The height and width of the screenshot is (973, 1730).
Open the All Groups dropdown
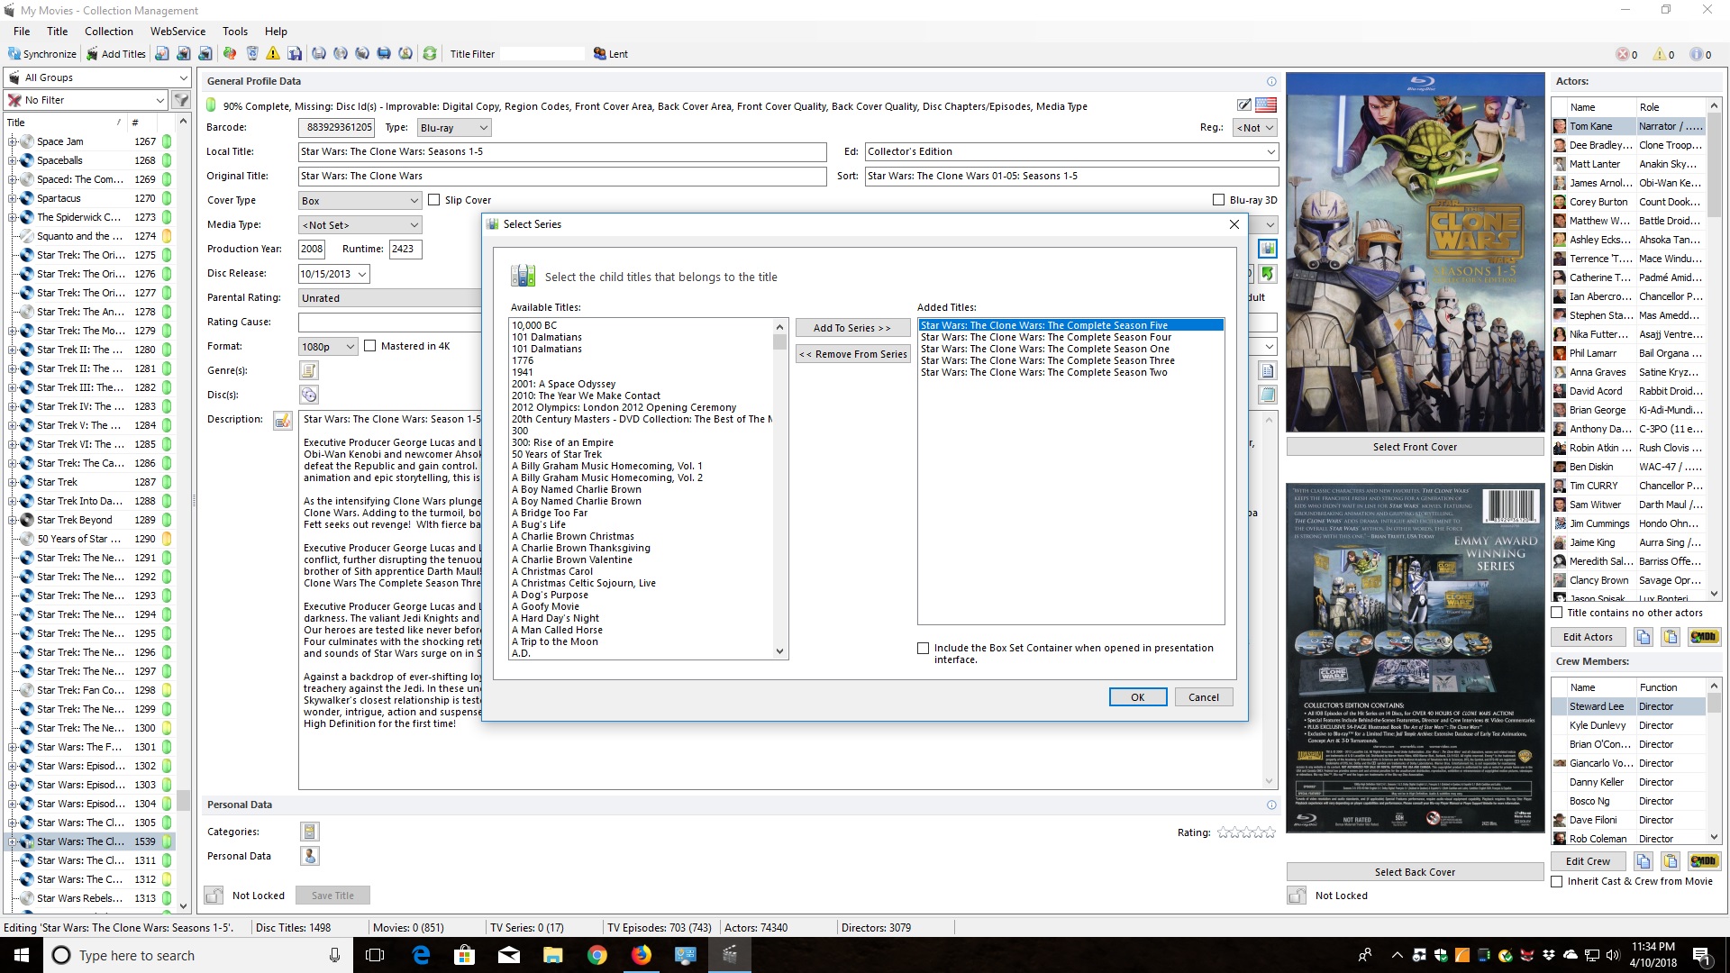point(98,77)
